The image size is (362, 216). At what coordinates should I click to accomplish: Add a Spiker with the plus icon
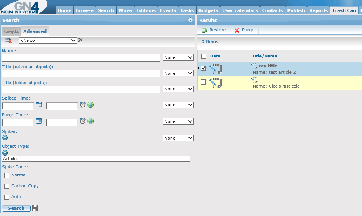click(5, 138)
